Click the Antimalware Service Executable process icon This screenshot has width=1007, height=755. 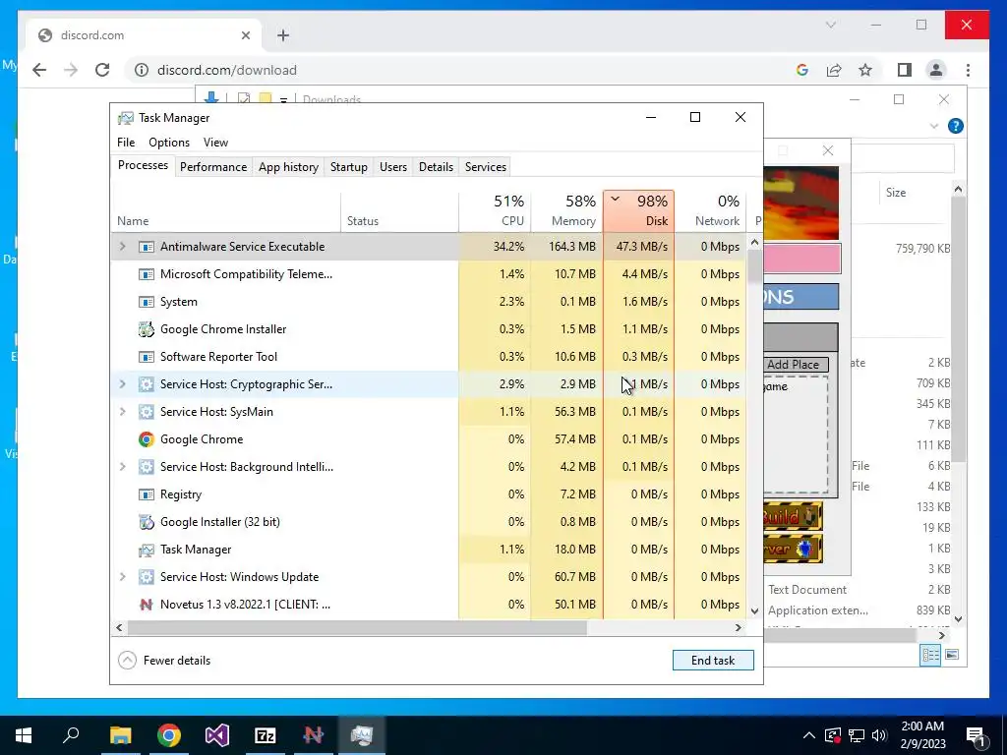click(x=147, y=247)
